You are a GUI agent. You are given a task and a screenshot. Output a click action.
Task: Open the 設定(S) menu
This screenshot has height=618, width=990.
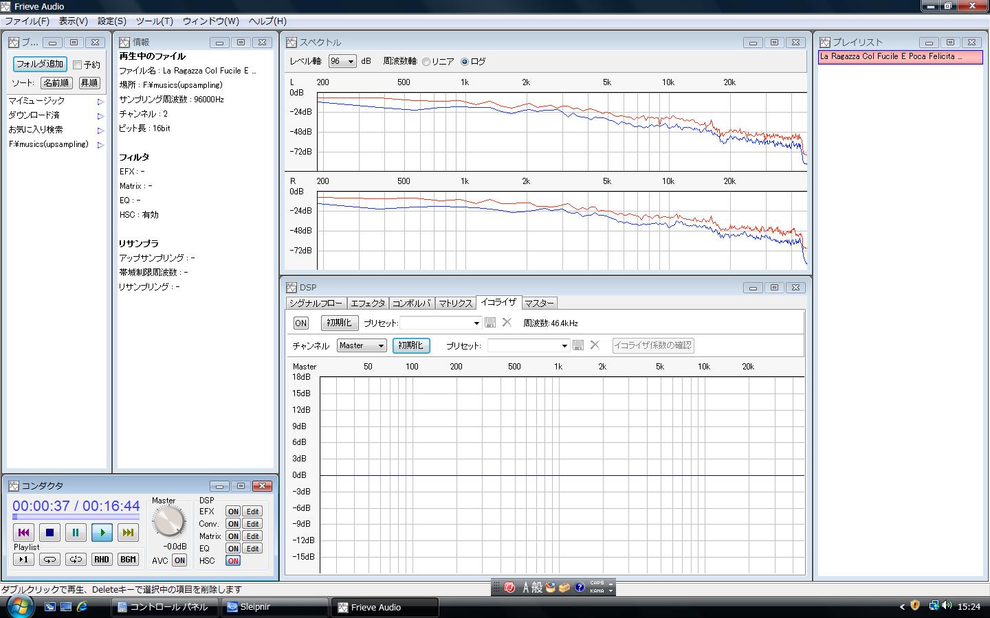(112, 21)
